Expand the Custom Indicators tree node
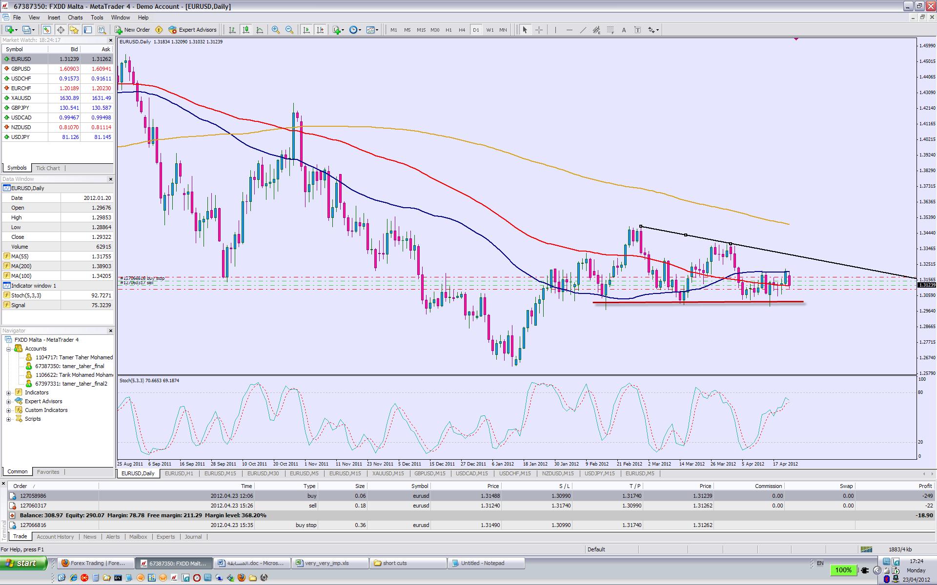 [8, 410]
